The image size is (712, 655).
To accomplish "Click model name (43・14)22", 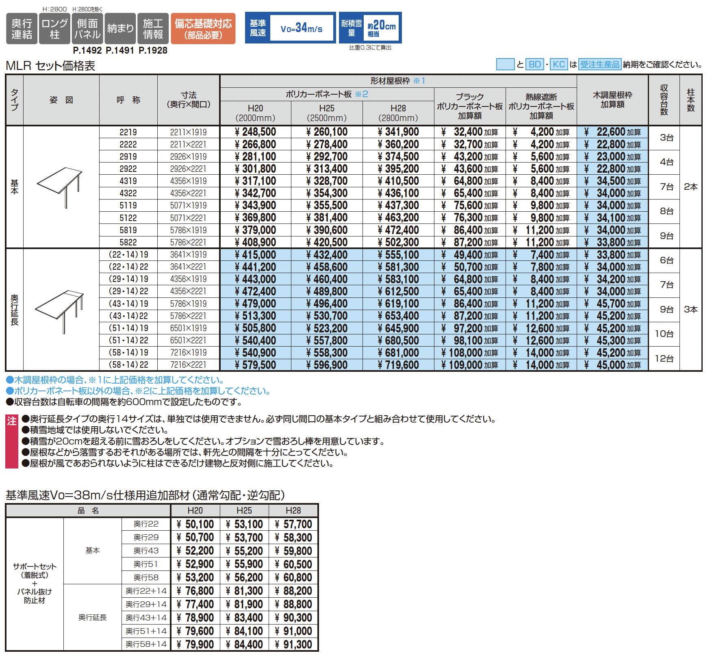I will (x=128, y=316).
